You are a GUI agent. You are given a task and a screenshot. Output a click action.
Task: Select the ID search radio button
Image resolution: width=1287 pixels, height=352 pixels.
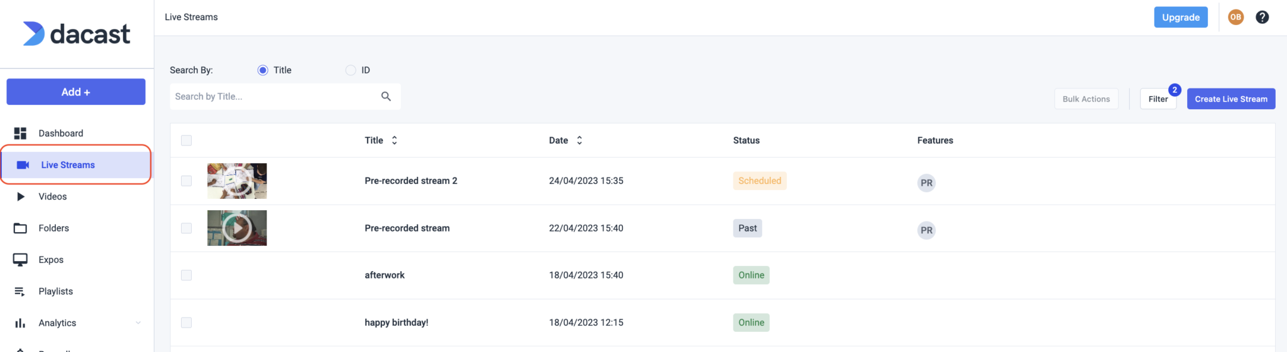click(351, 70)
